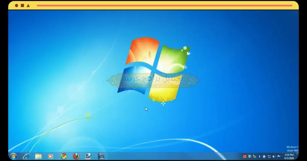Open the monitor with pen taskbar icon

[x=88, y=156]
